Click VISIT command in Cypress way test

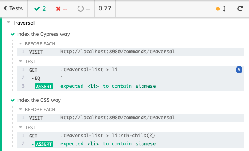pos(130,52)
